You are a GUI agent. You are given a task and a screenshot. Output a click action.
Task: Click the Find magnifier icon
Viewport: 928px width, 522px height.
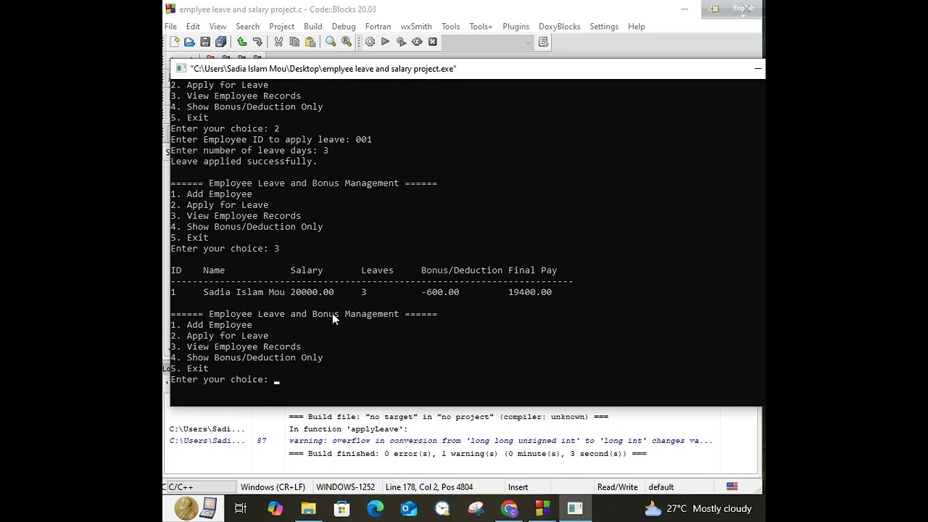click(x=331, y=42)
